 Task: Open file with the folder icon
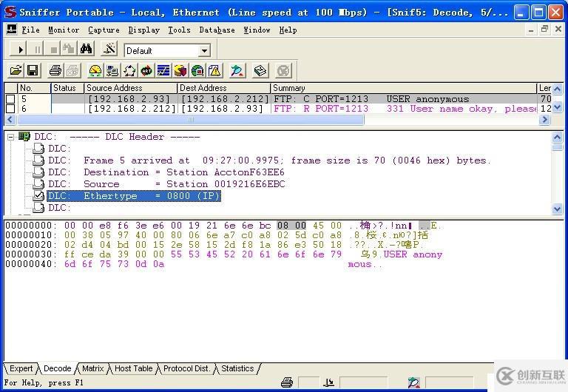pos(16,70)
